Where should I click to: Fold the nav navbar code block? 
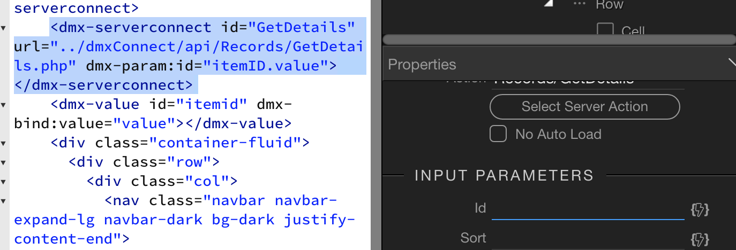pyautogui.click(x=4, y=201)
